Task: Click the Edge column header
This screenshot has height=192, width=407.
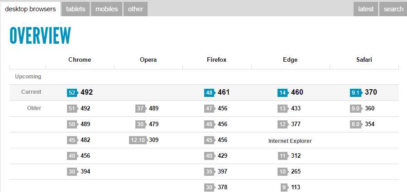Action: 290,59
